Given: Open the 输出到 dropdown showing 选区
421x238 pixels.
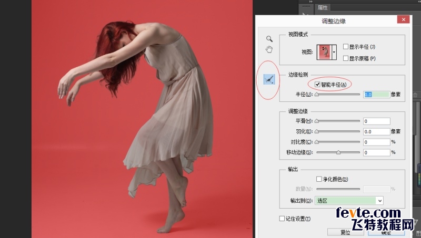Looking at the screenshot, I should click(x=349, y=201).
